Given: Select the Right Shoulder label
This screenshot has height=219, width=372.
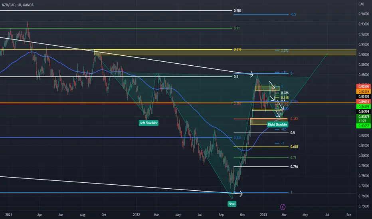Looking at the screenshot, I should [x=277, y=124].
